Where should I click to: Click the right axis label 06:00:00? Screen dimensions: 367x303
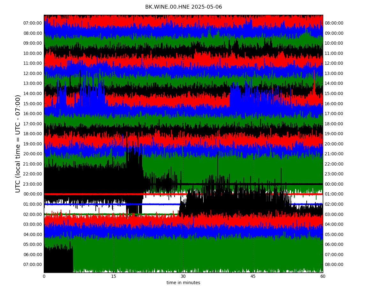(334, 245)
